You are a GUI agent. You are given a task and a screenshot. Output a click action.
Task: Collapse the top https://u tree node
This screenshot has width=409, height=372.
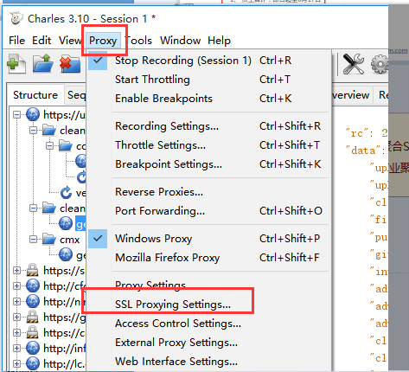[x=17, y=115]
